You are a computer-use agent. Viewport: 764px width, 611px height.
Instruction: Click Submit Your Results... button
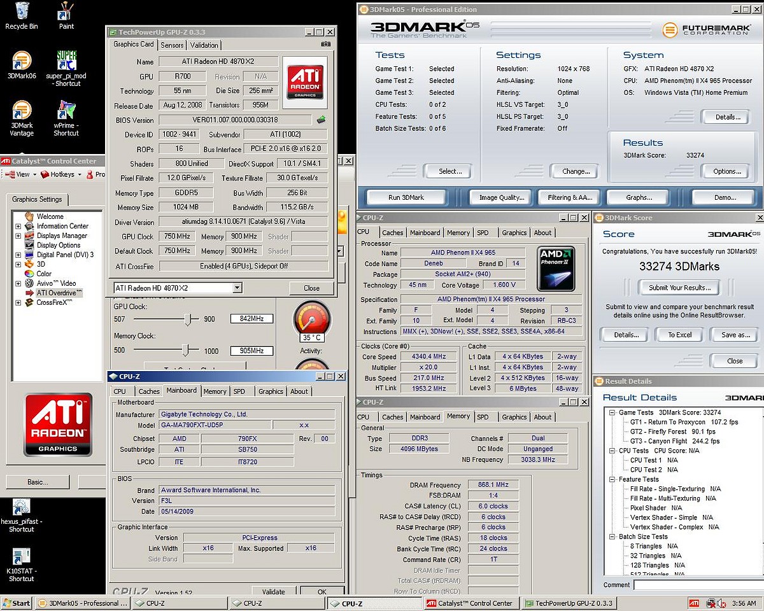click(x=679, y=288)
